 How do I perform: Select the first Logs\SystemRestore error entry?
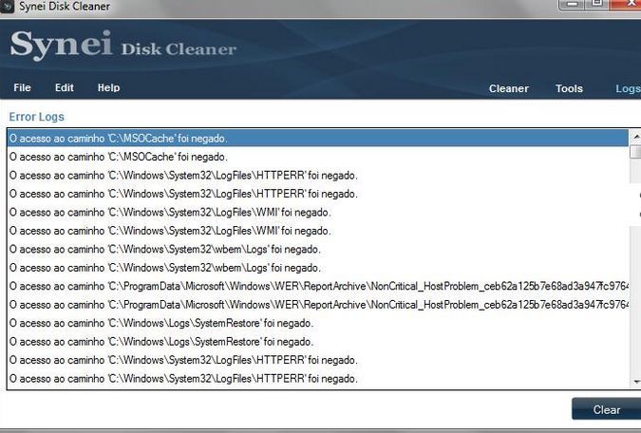point(318,324)
